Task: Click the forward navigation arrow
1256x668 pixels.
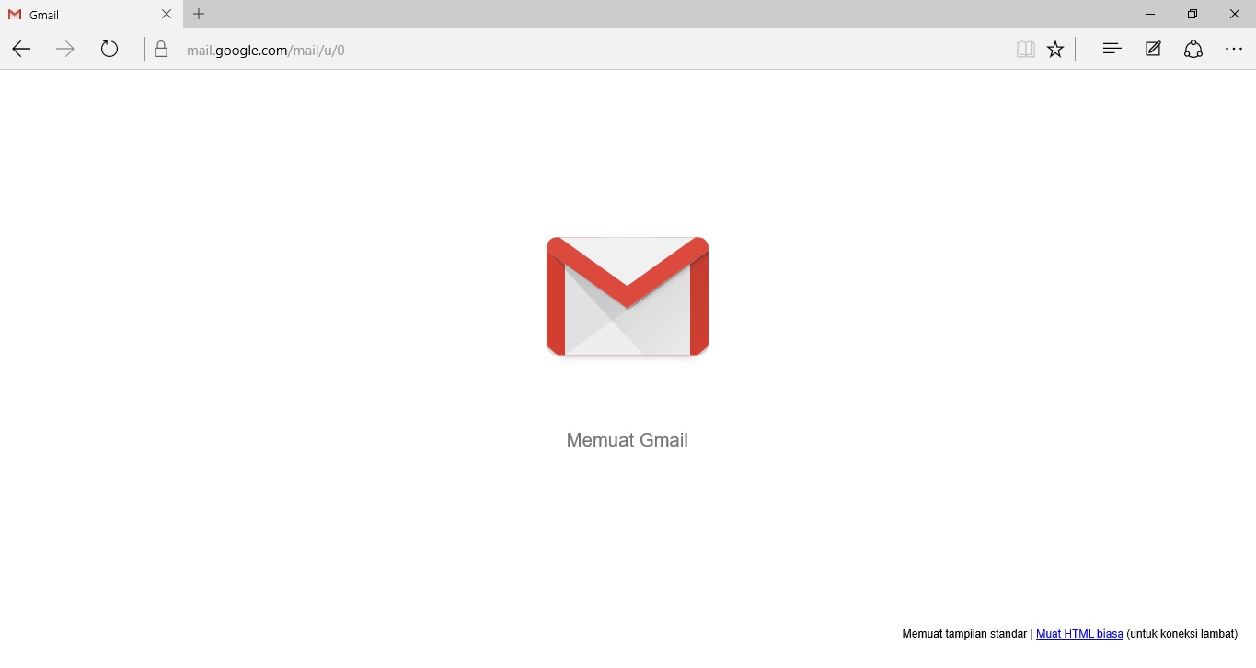Action: 64,50
